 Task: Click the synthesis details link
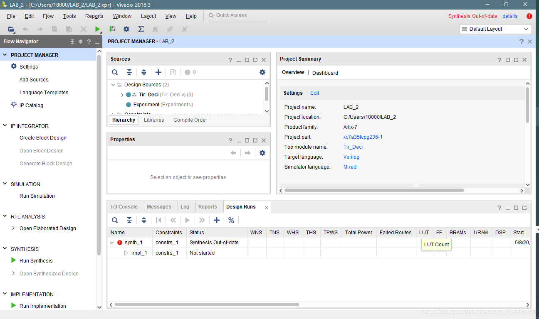(x=510, y=16)
